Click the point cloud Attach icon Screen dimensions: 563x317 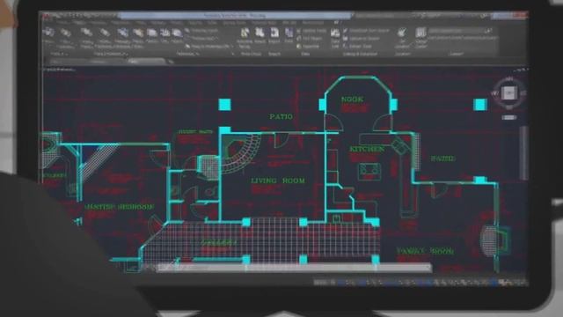[x=260, y=33]
